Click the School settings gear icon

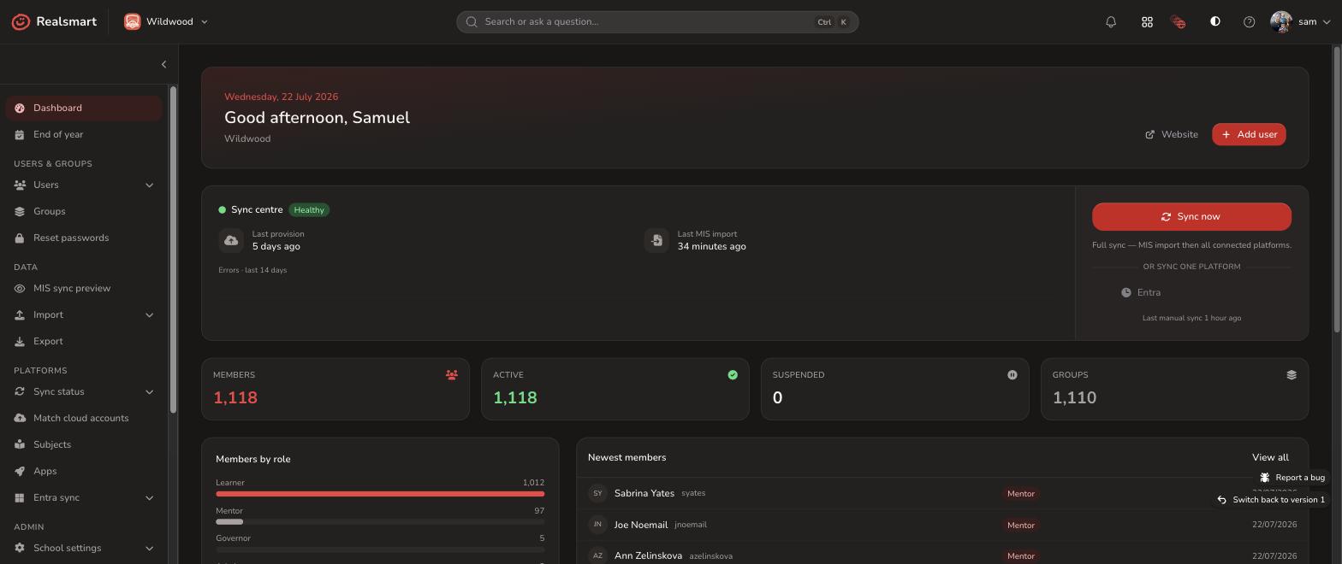[x=20, y=548]
